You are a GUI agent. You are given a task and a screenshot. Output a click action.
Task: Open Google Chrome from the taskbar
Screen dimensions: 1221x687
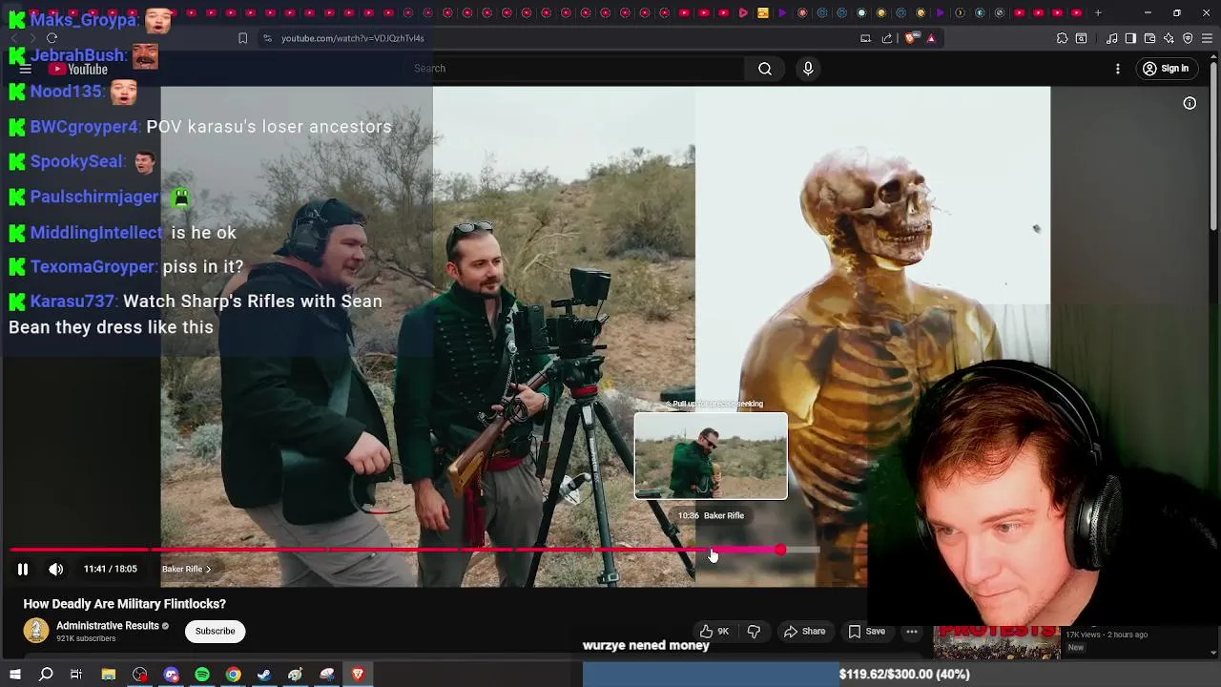pos(233,675)
